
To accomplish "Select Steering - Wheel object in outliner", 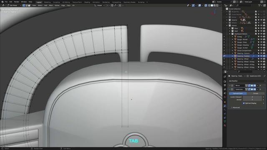I will click(x=243, y=59).
